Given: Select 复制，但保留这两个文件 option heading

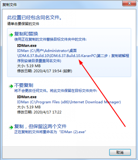Looking at the screenshot, I should point(40,126).
